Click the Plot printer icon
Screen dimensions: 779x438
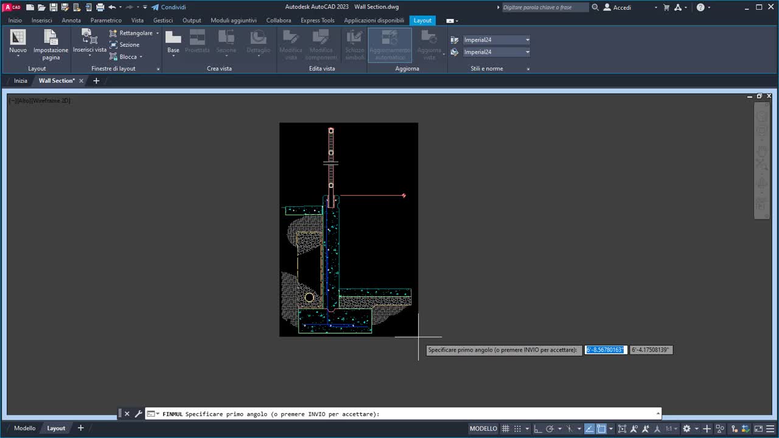click(x=99, y=7)
